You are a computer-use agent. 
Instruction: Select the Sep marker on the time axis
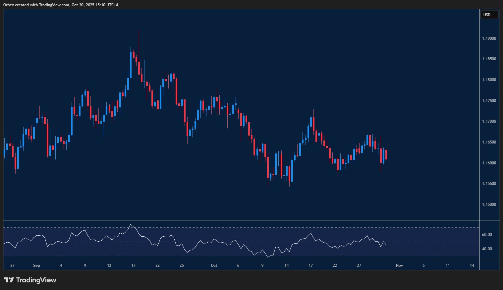[36, 265]
